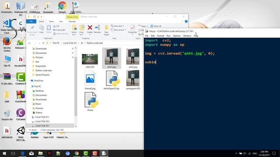Click Chrome icon on the taskbar
The height and width of the screenshot is (157, 280).
[x=77, y=153]
